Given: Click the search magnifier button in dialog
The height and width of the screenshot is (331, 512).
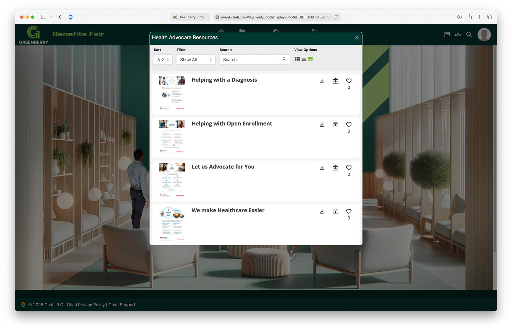Looking at the screenshot, I should 284,59.
